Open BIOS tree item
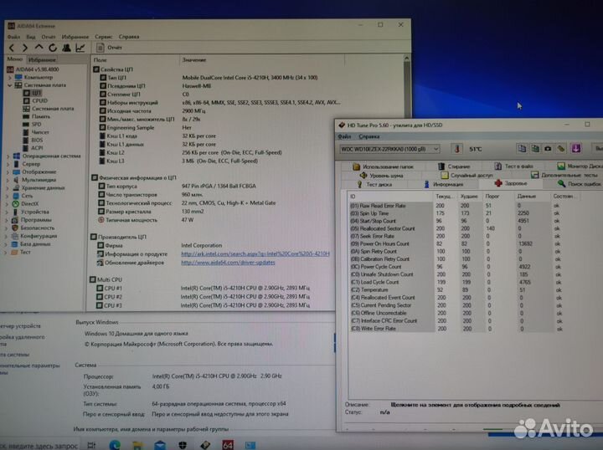Image resolution: width=603 pixels, height=450 pixels. 33,141
